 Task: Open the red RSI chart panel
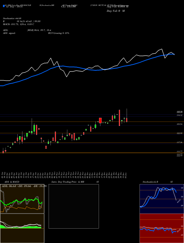click(x=162, y=228)
